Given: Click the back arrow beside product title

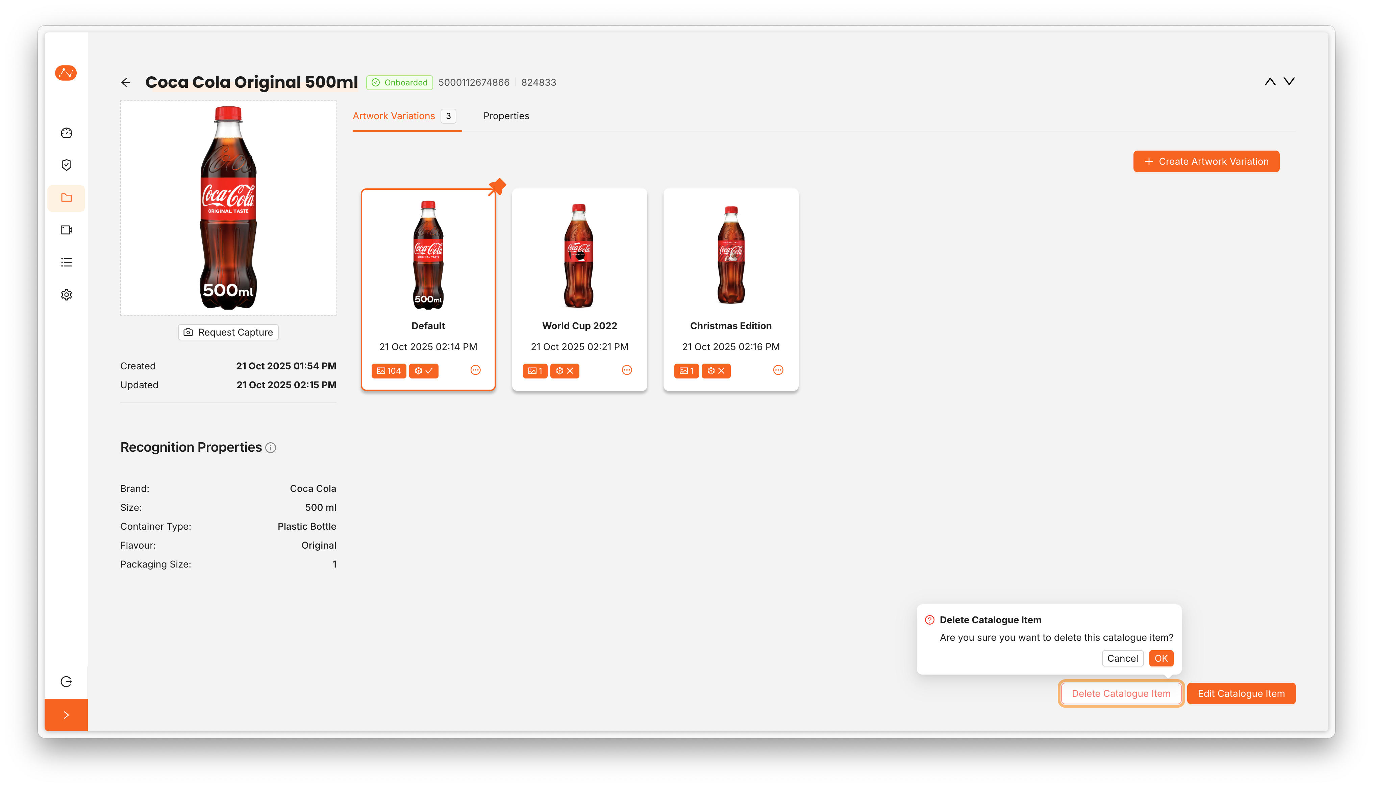Looking at the screenshot, I should 126,82.
